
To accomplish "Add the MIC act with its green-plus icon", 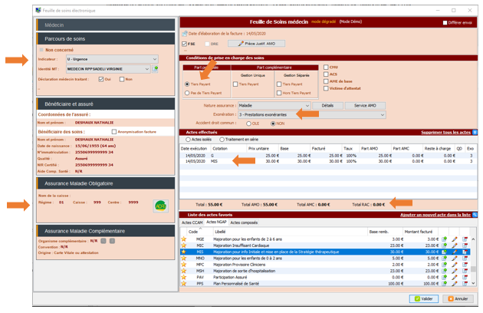I will [444, 245].
